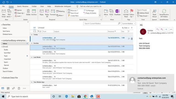Collapse the Two Weeks Ago group
The image size is (176, 99).
click(32, 82)
